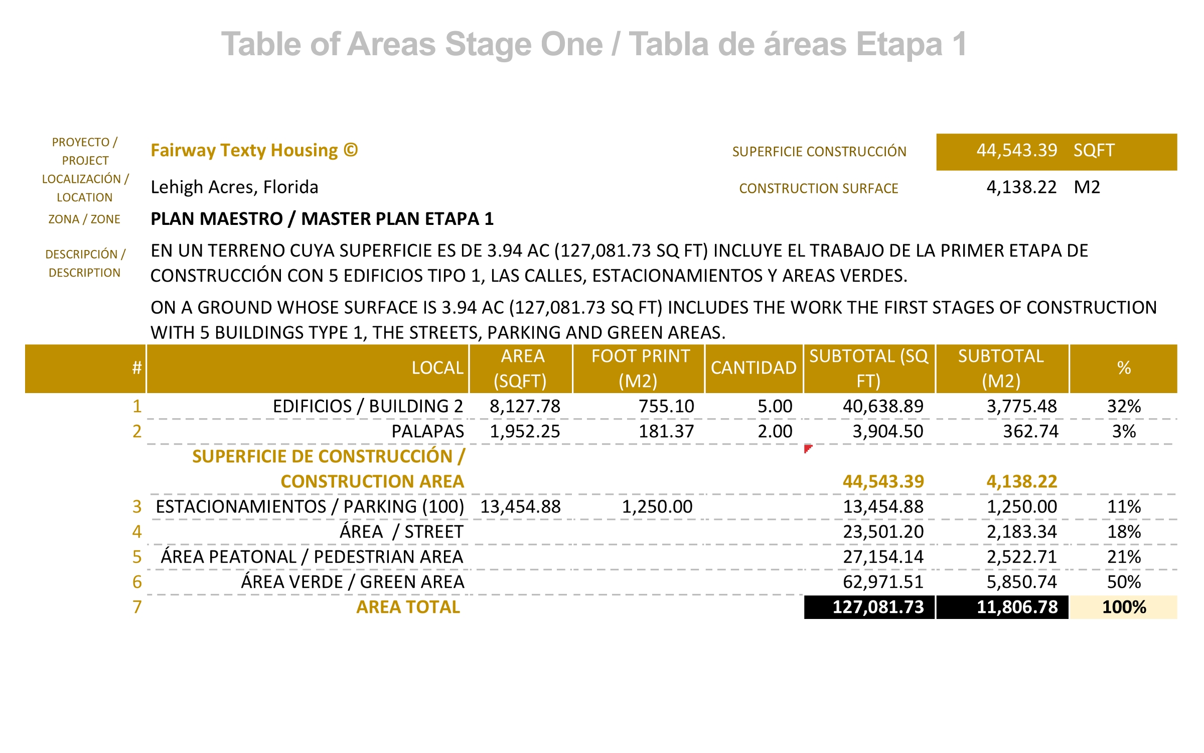The height and width of the screenshot is (753, 1204).
Task: Click the ÁREA VERDE / GREEN AREA label
Action: (352, 582)
